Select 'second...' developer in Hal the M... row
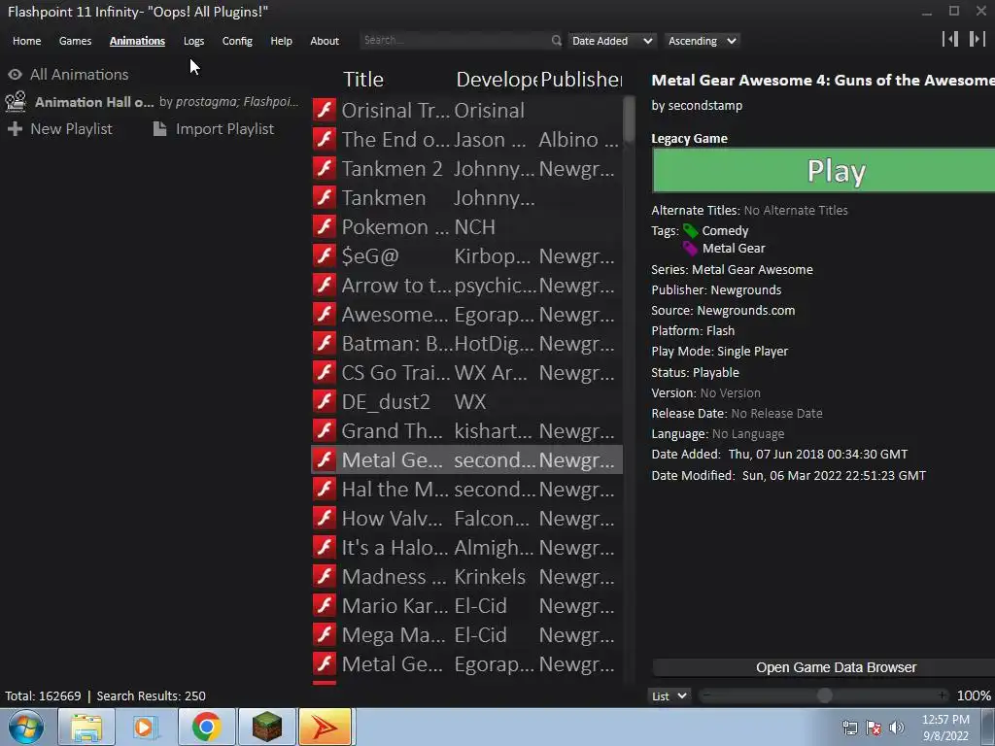Screen dimensions: 995x746 click(495, 490)
